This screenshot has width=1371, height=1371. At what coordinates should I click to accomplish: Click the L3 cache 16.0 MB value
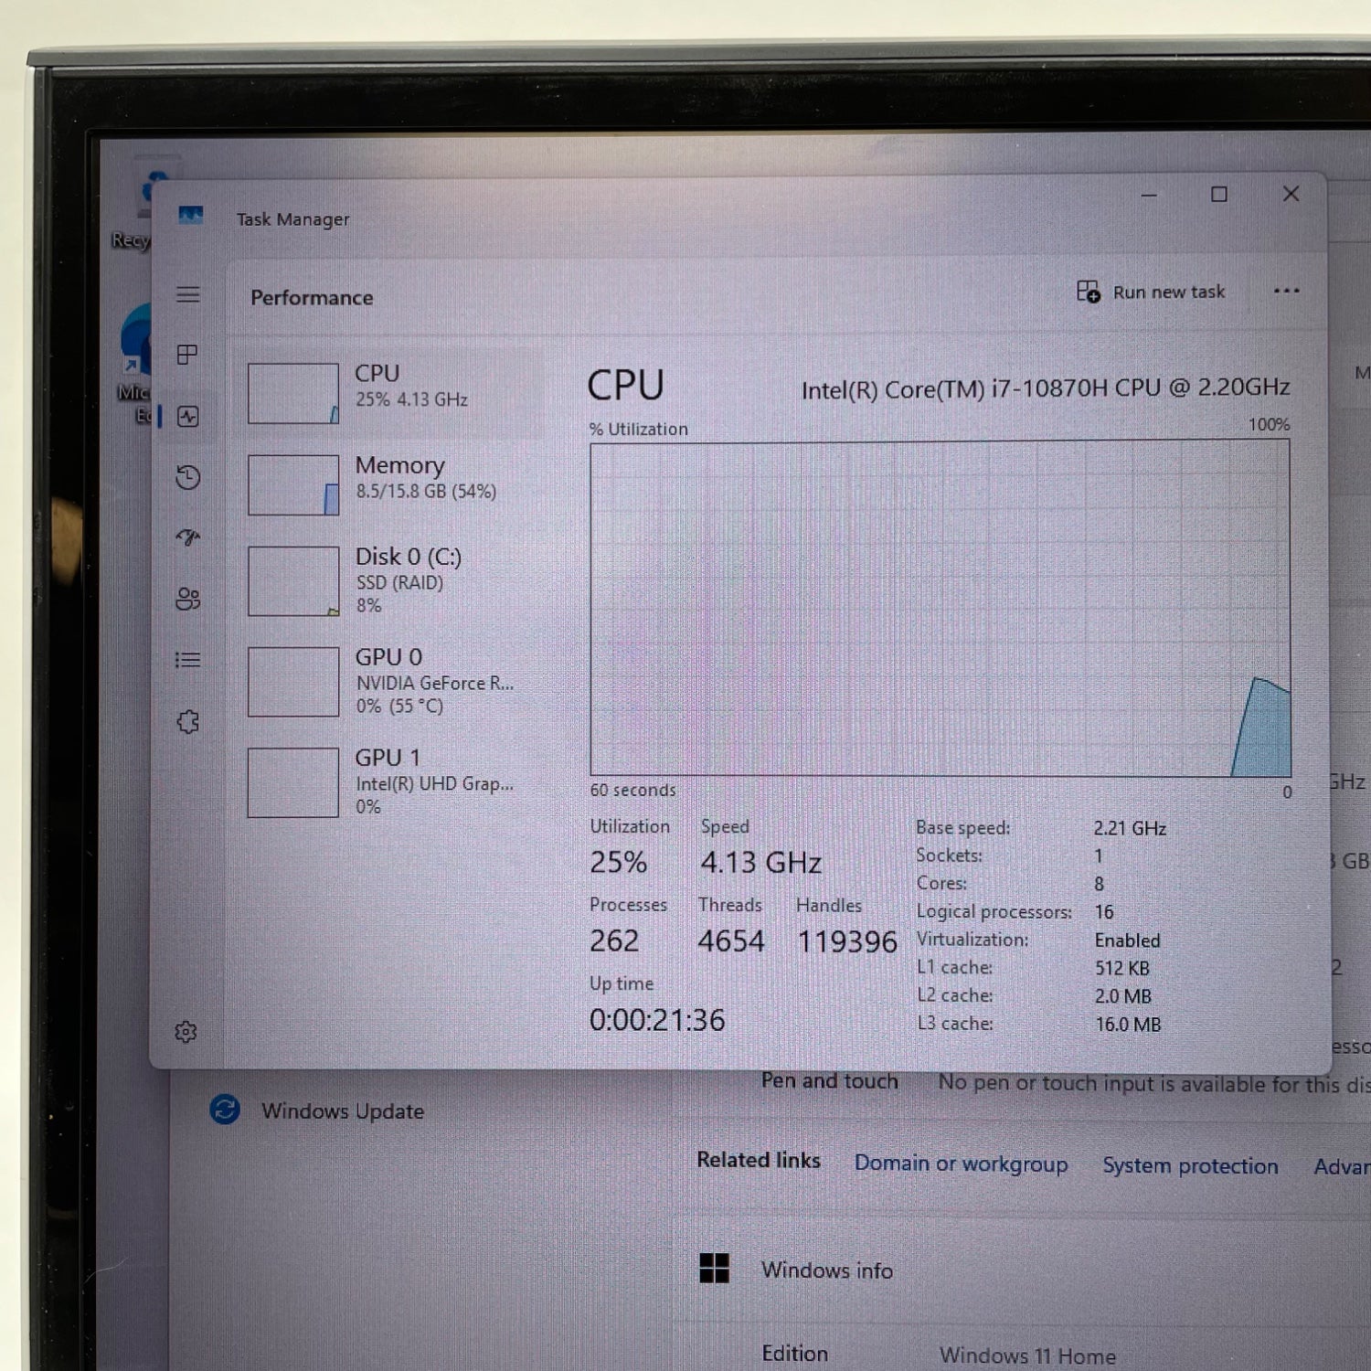pyautogui.click(x=1128, y=1025)
